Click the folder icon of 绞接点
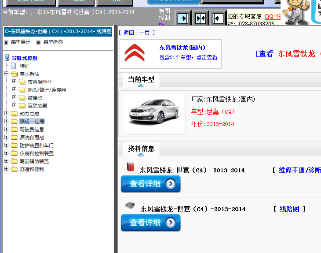This screenshot has width=321, height=253. tap(22, 98)
